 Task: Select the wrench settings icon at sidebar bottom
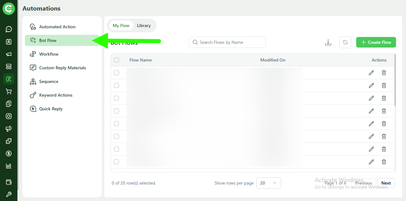8,194
